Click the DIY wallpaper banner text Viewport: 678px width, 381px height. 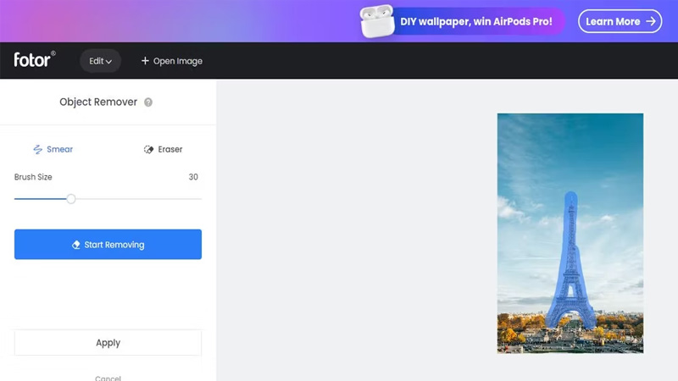(x=476, y=21)
